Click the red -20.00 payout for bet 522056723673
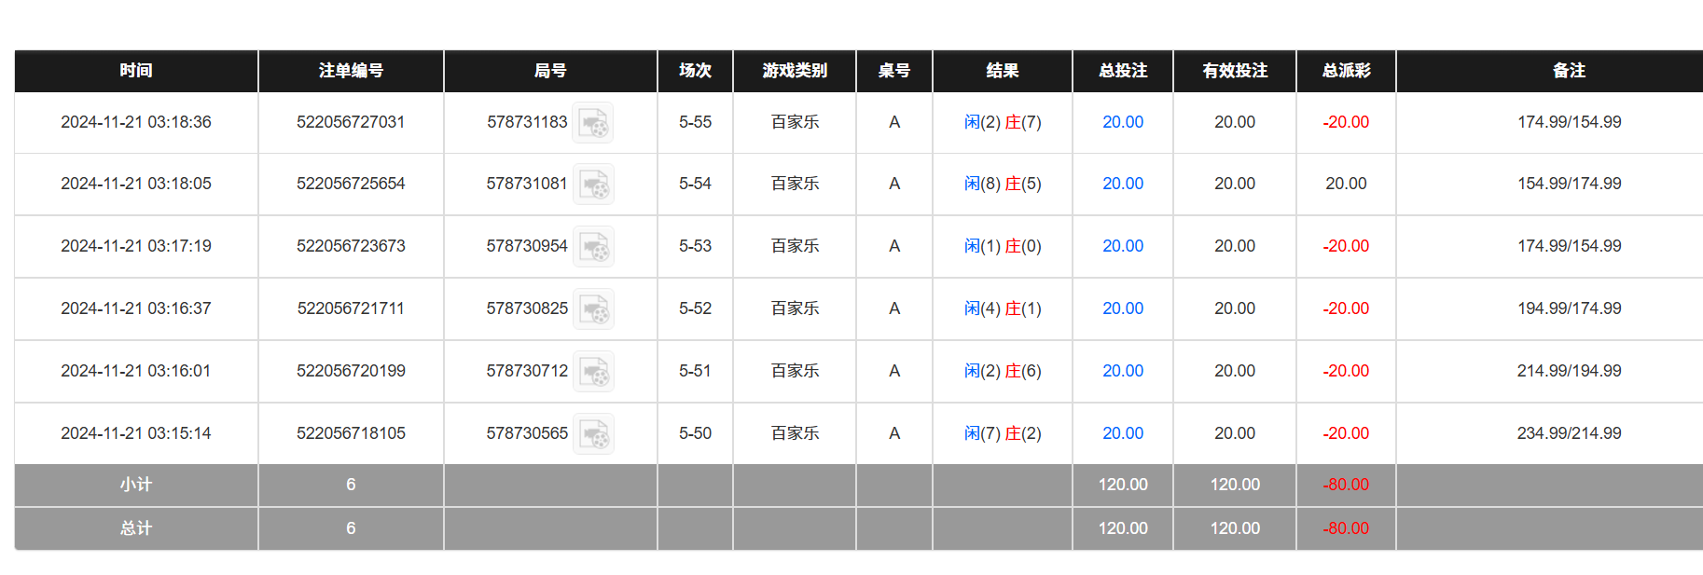Screen dimensions: 1703x575 (1344, 246)
